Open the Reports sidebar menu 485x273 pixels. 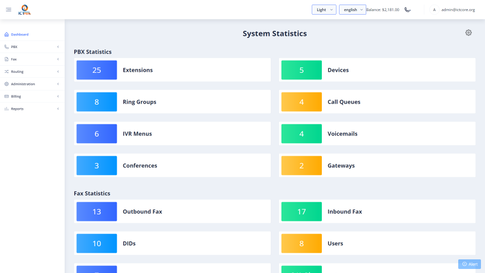(32, 109)
